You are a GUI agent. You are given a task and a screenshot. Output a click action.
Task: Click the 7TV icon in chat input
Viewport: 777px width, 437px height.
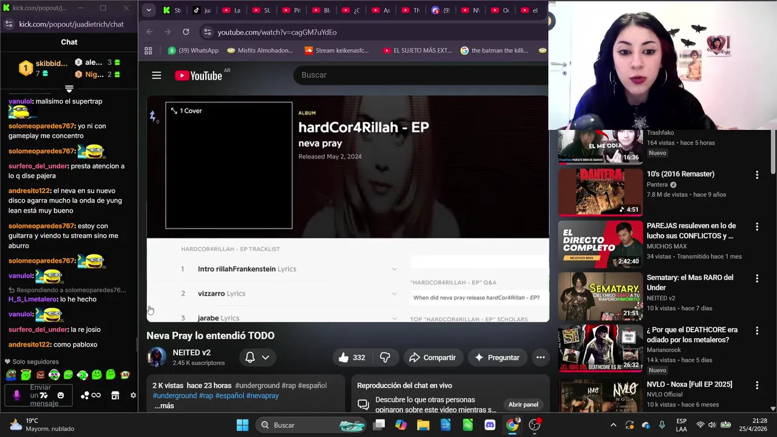tap(44, 395)
